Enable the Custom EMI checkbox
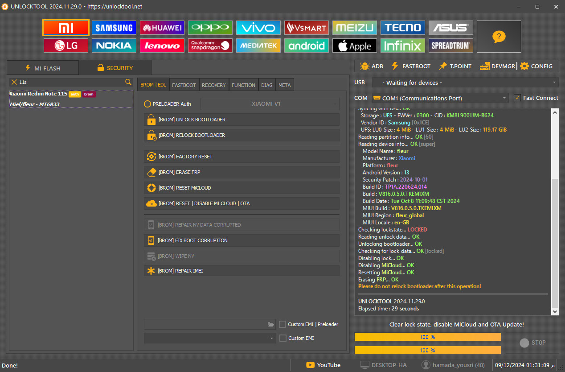This screenshot has height=372, width=565. (282, 338)
